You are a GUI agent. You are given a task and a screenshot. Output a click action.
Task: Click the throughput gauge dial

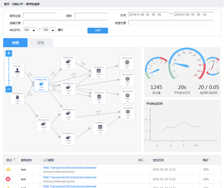pos(156,68)
